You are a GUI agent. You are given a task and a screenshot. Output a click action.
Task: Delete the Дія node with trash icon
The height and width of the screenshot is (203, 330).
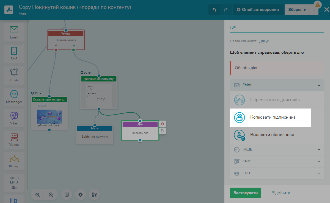tap(163, 124)
